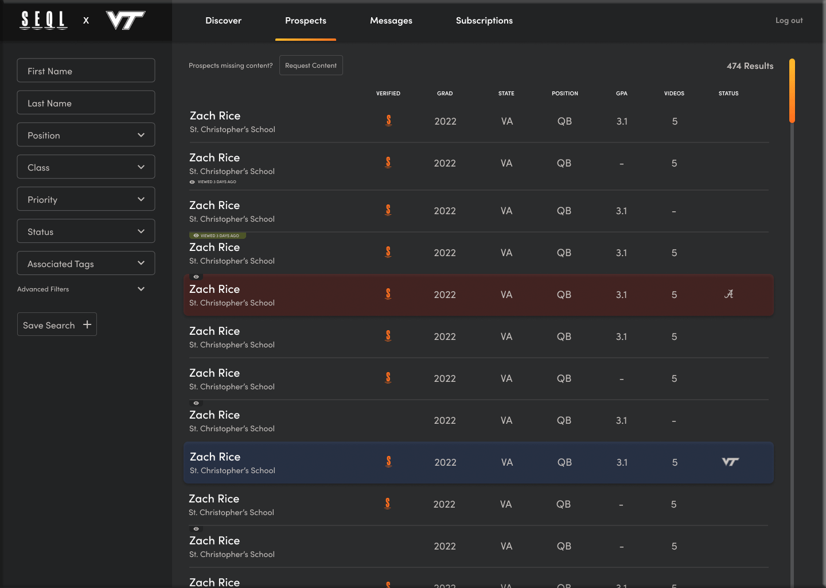Viewport: 826px width, 588px height.
Task: Open the Position dropdown
Action: [85, 134]
